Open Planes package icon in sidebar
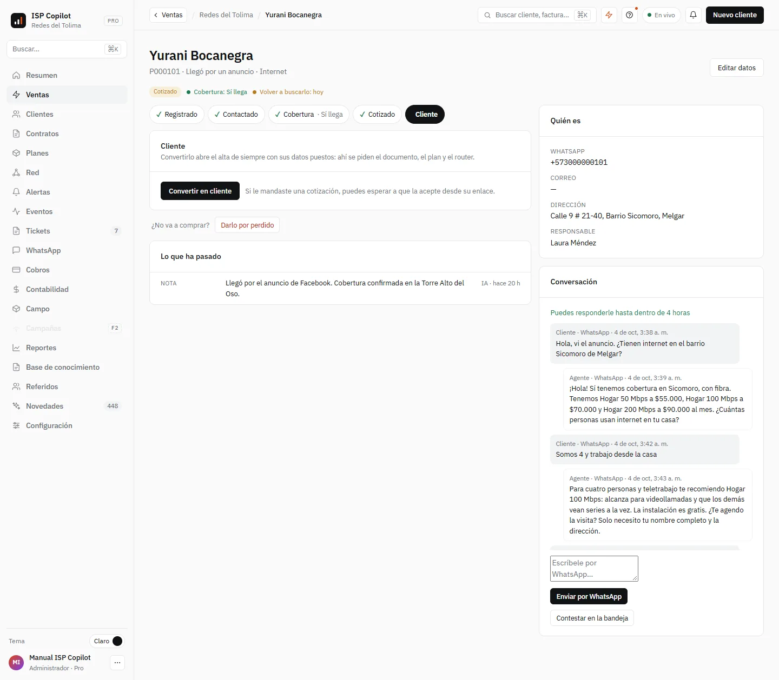 click(x=16, y=153)
